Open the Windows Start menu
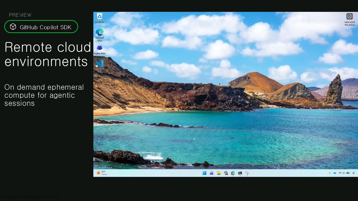Screen dimensions: 358x201 (204, 173)
